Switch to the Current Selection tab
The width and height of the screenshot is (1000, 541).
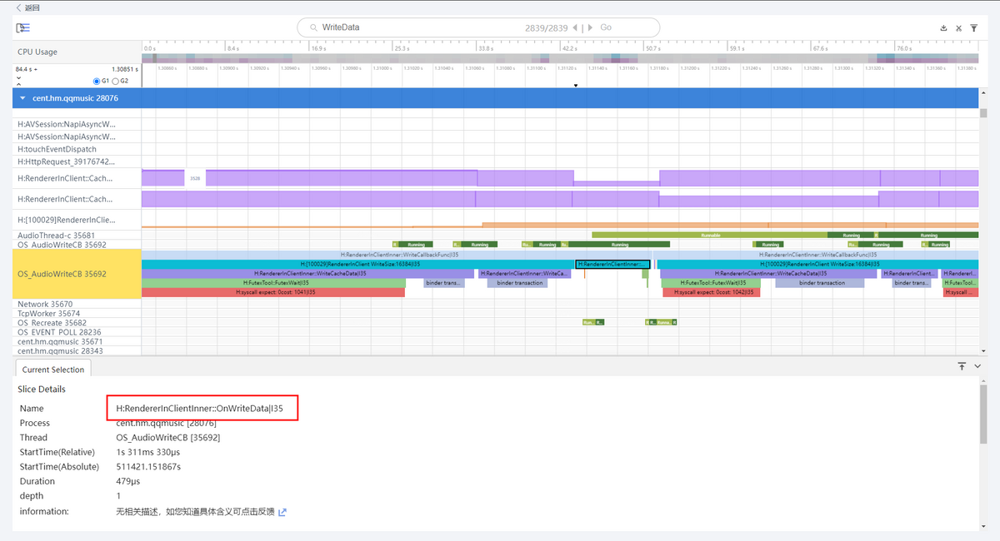coord(53,370)
